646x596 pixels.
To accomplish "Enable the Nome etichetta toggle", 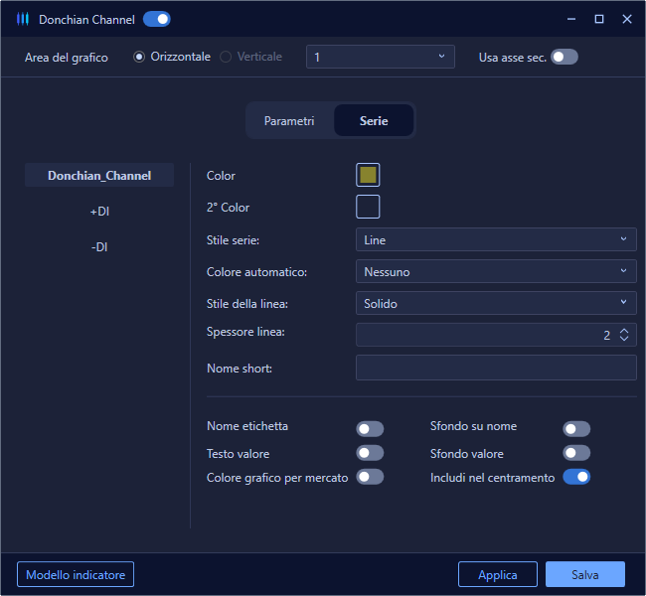I will [370, 429].
